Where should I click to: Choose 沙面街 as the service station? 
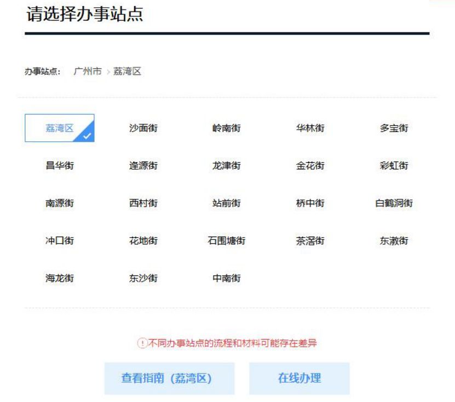click(x=143, y=128)
